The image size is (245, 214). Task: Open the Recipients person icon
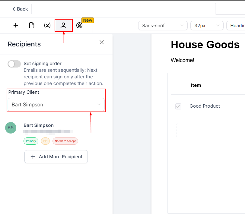pos(63,25)
